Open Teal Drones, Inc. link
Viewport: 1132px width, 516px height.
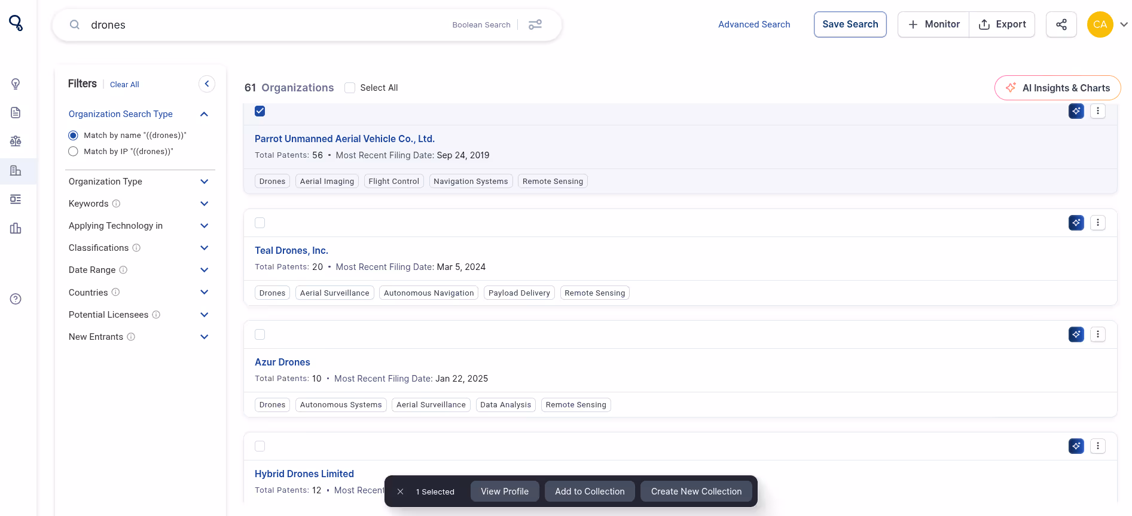291,250
